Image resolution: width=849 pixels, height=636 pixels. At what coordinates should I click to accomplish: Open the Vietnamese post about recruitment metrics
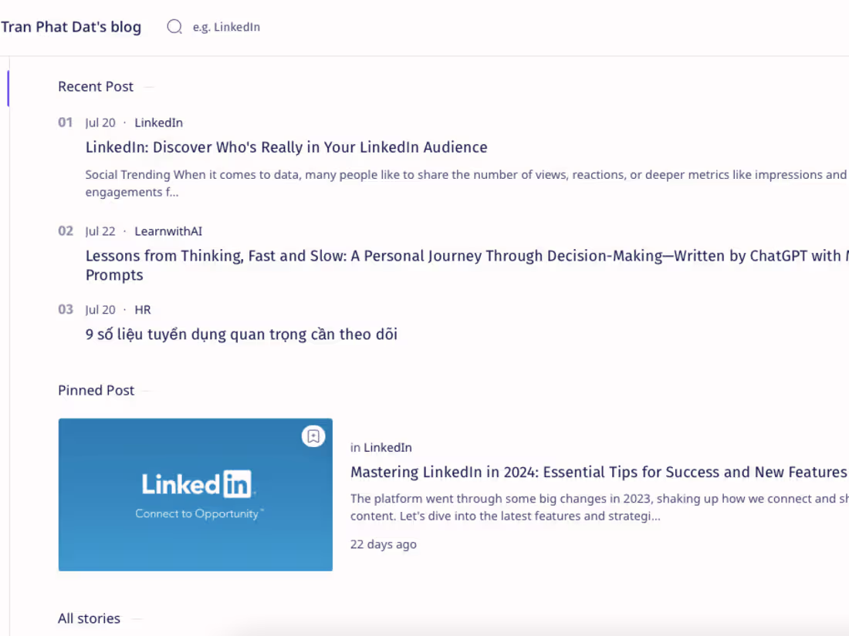(x=242, y=334)
